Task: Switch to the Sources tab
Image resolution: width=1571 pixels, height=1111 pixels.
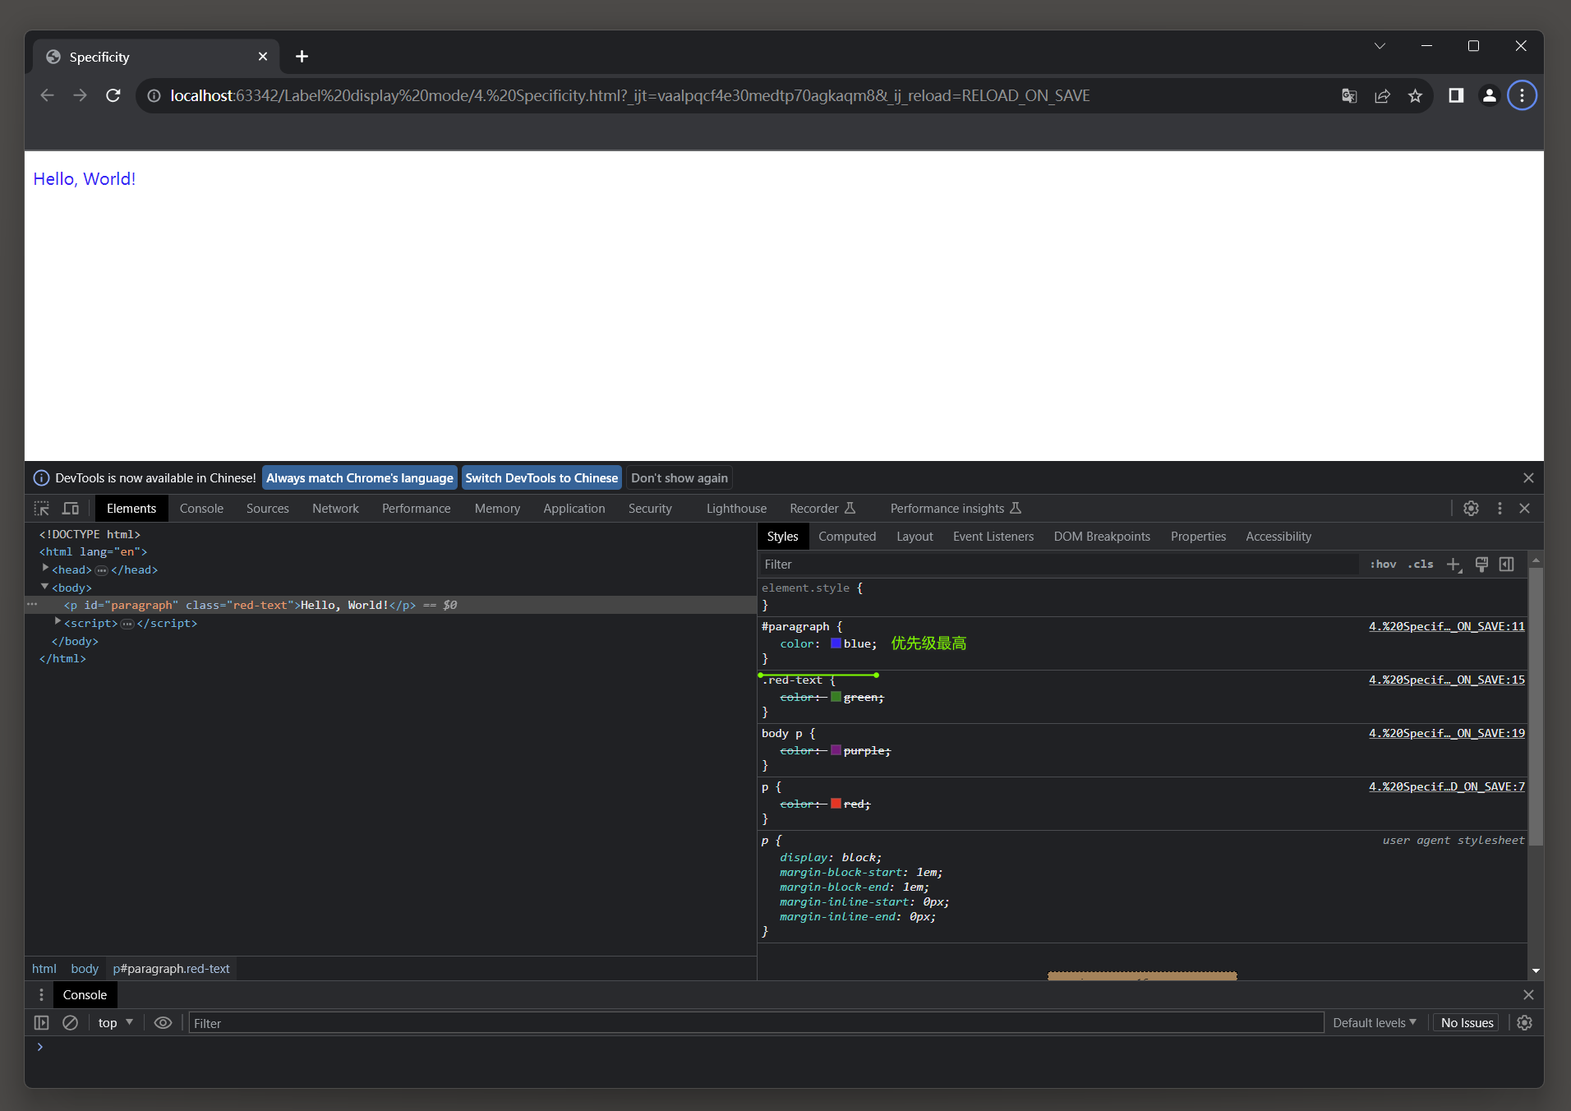Action: (268, 509)
